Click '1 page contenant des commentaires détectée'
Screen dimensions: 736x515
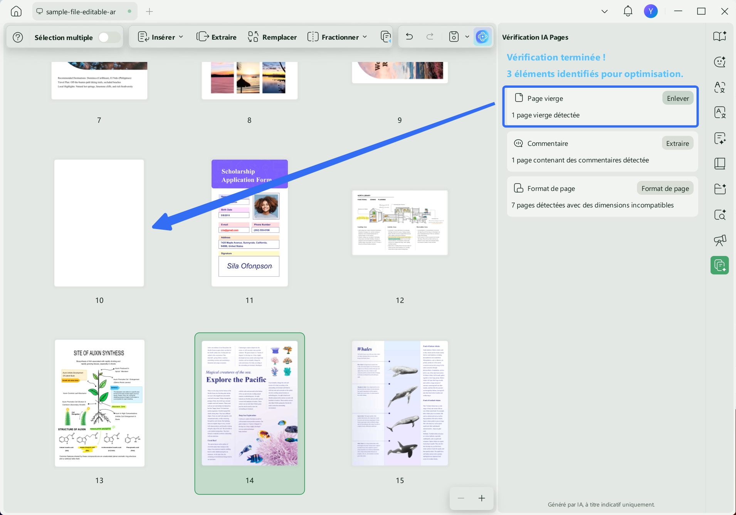pos(580,160)
